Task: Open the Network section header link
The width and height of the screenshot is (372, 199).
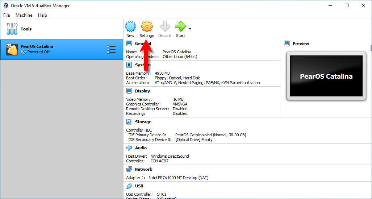Action: point(143,169)
